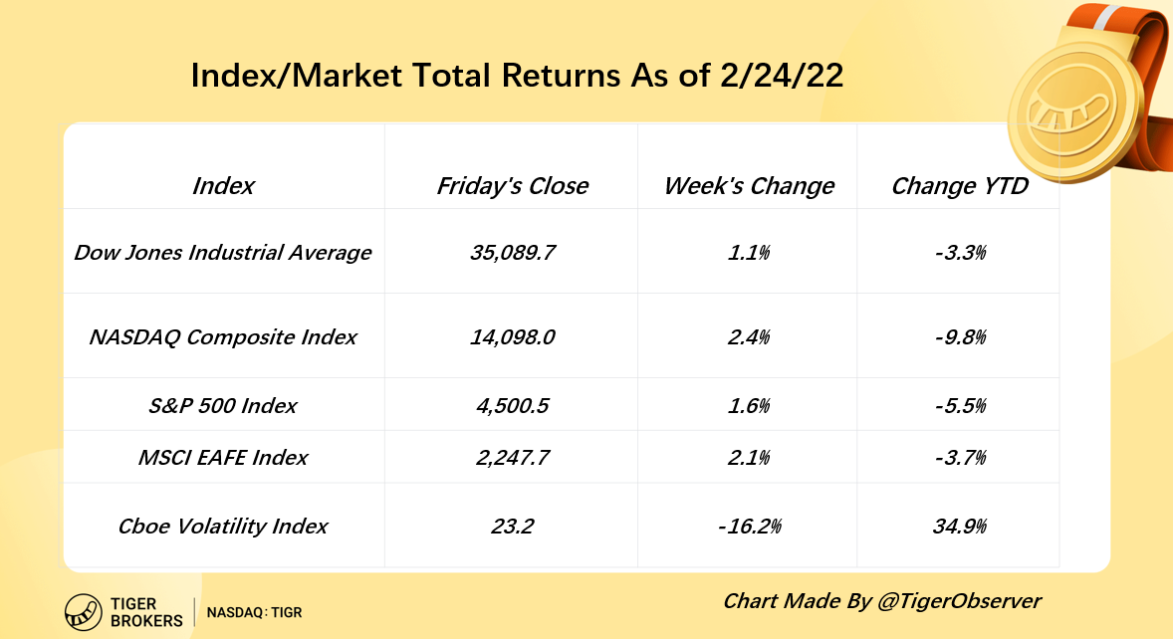Click the TIGER BROKERS brand text
1173x639 pixels.
(149, 612)
